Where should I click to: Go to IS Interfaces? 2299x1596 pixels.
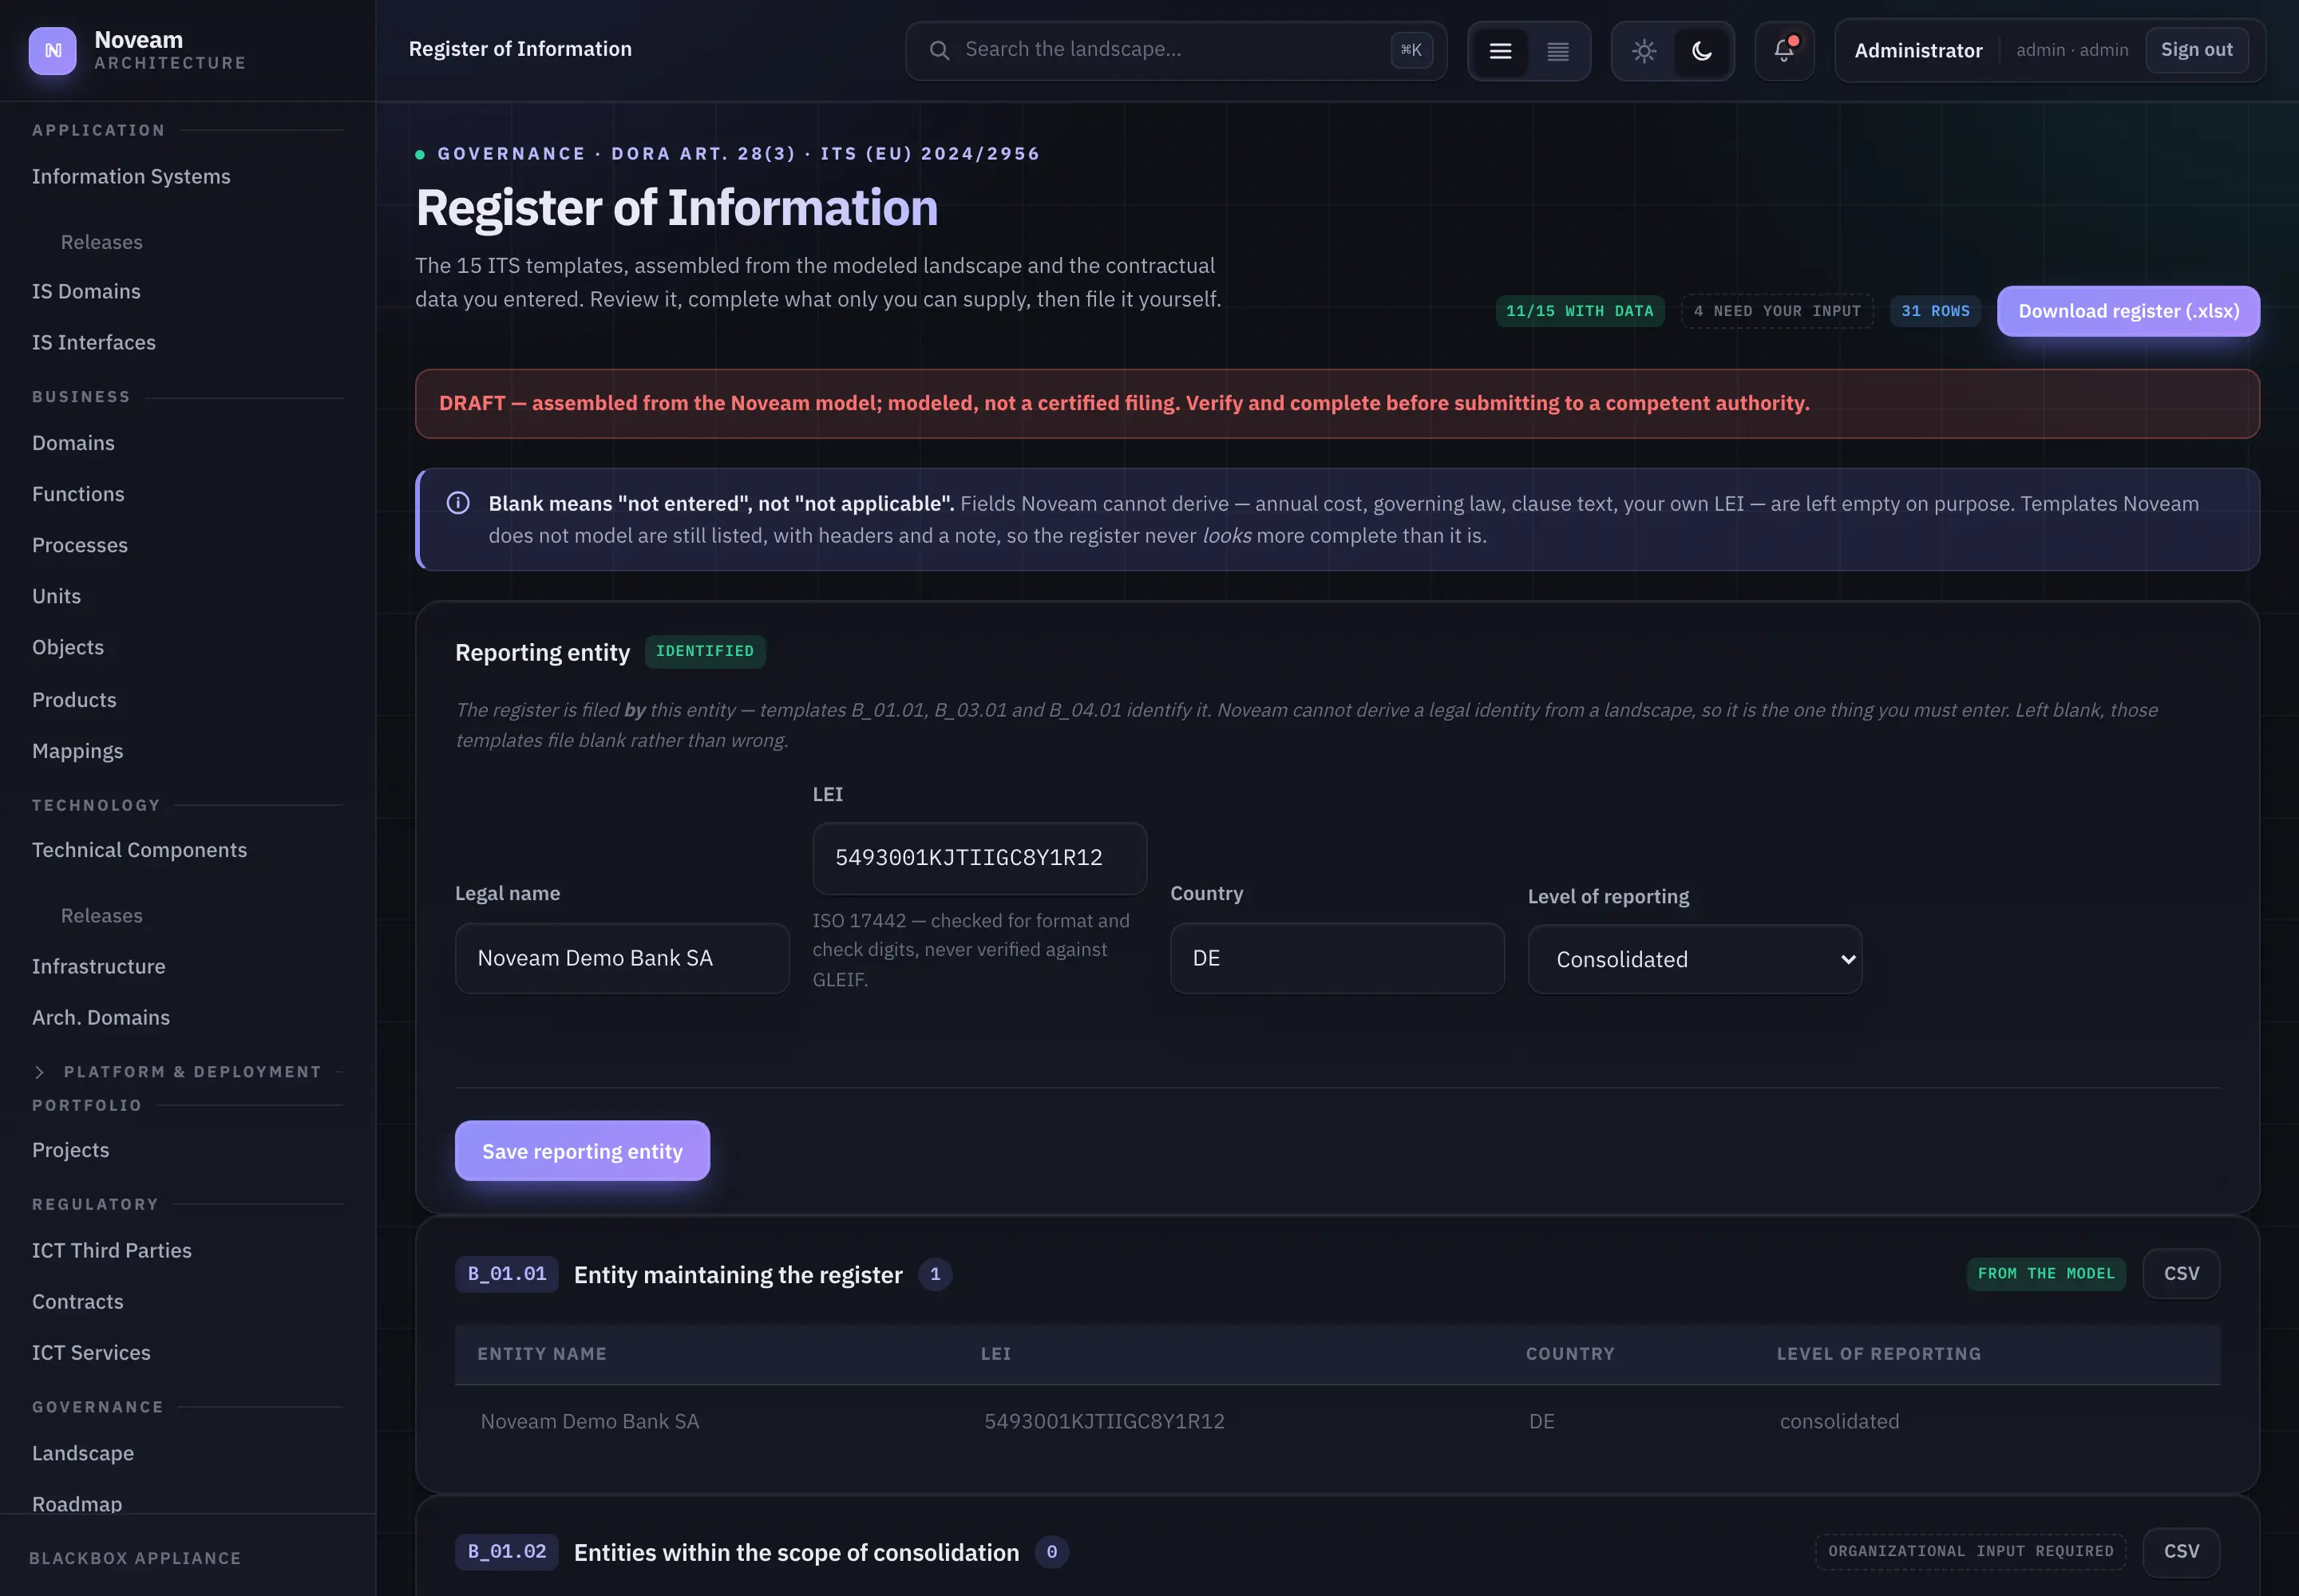(x=94, y=342)
